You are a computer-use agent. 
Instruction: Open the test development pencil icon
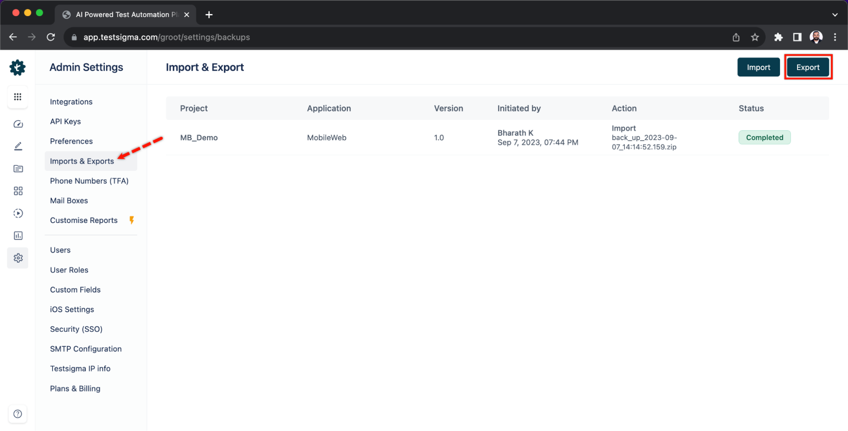click(18, 146)
